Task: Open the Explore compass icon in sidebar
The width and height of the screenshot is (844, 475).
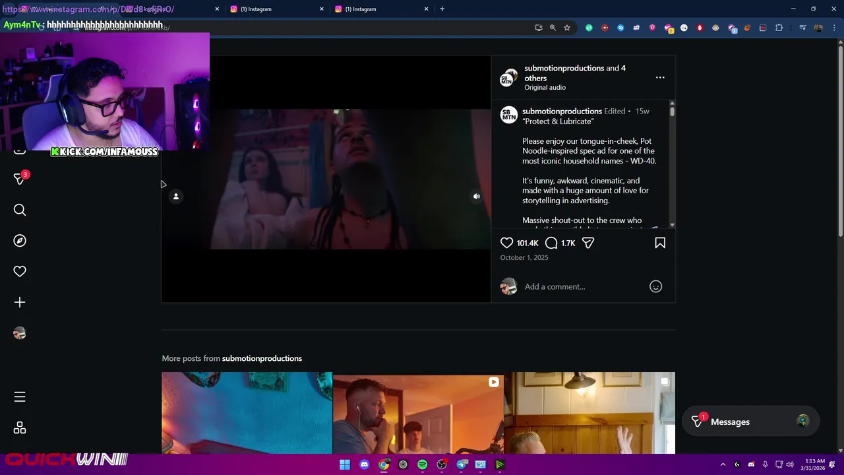Action: 20,241
